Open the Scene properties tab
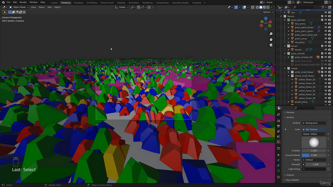The height and width of the screenshot is (187, 333). [x=278, y=137]
